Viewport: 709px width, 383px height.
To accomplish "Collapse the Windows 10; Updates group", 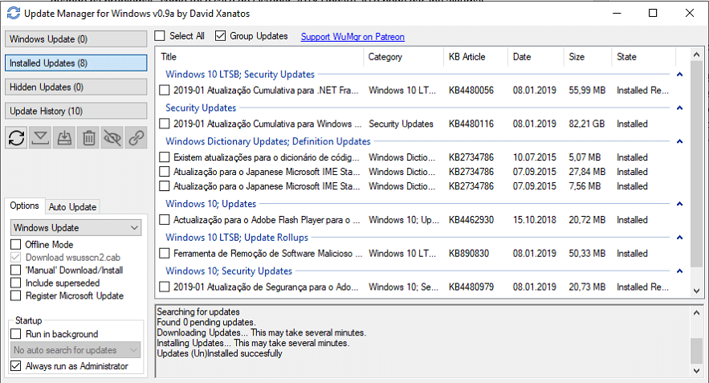I will click(x=679, y=203).
